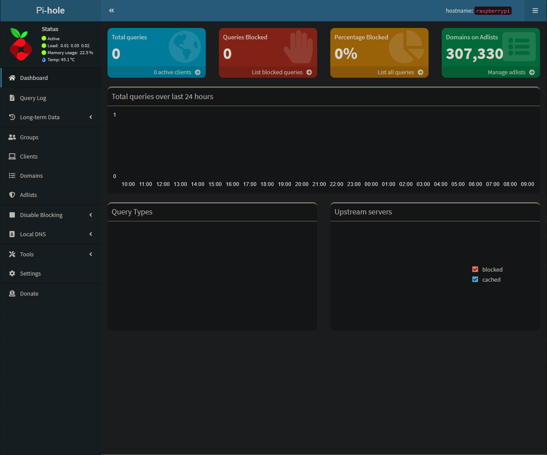Click the Tools wrench icon
The image size is (547, 455).
pyautogui.click(x=11, y=254)
